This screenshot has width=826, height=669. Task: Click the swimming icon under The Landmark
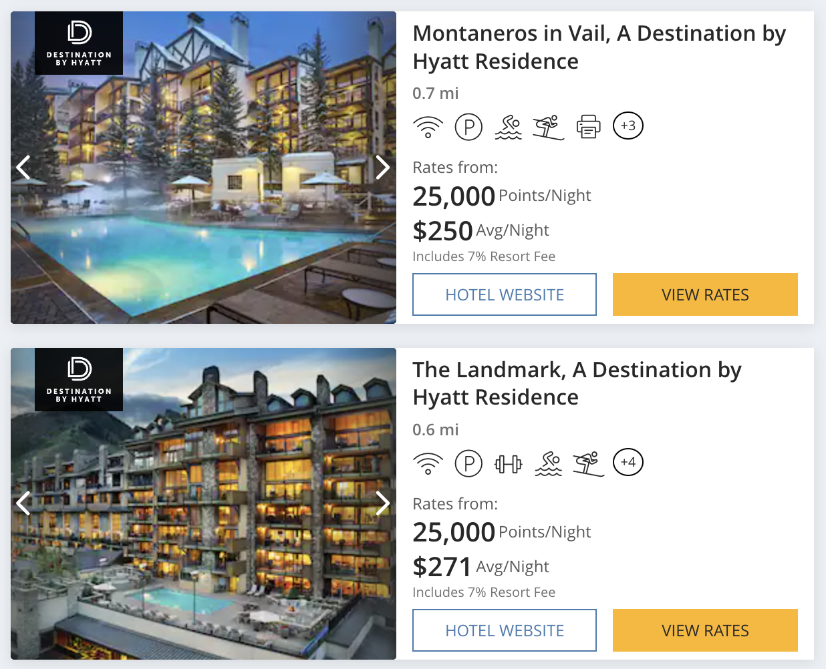point(548,462)
